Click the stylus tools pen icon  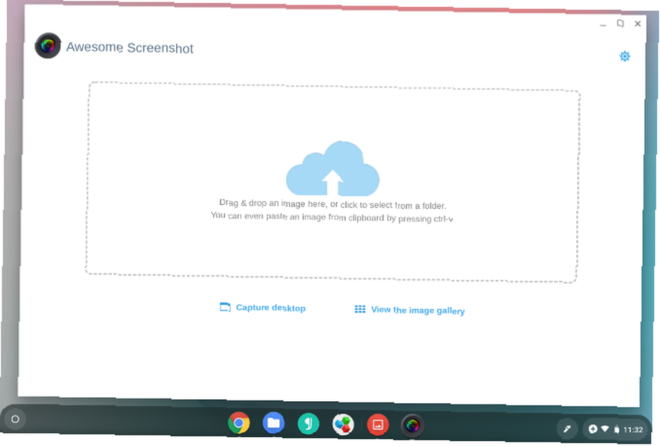point(567,429)
